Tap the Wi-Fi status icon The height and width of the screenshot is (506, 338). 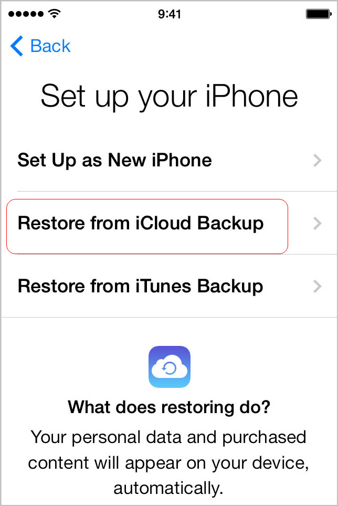(x=54, y=14)
